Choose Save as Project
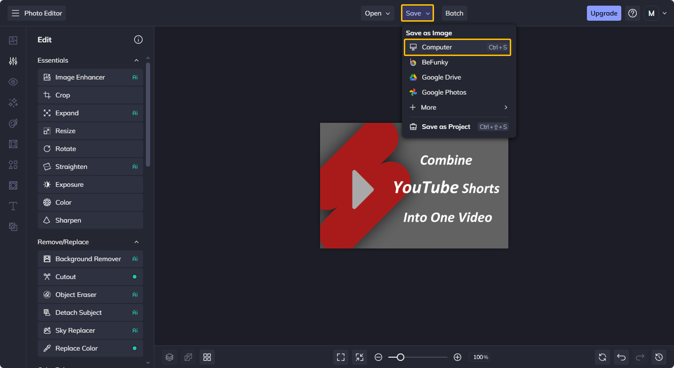 point(459,127)
